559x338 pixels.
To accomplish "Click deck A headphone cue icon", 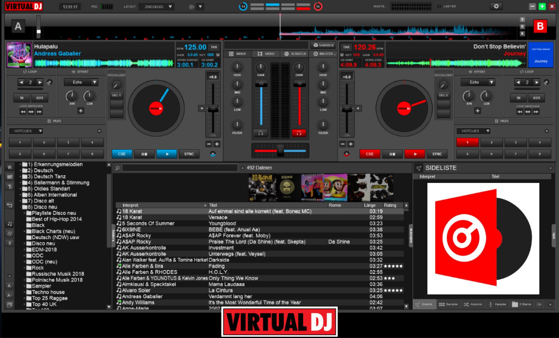I will (261, 133).
